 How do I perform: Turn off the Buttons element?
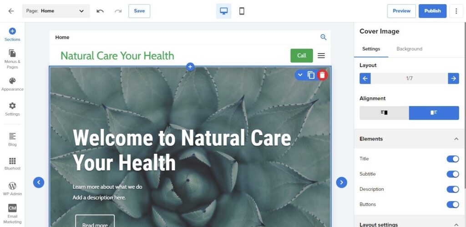(453, 204)
